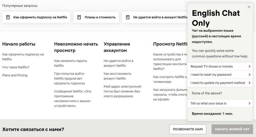
Task: Select 'I need to reset my password'
Action: (220, 75)
